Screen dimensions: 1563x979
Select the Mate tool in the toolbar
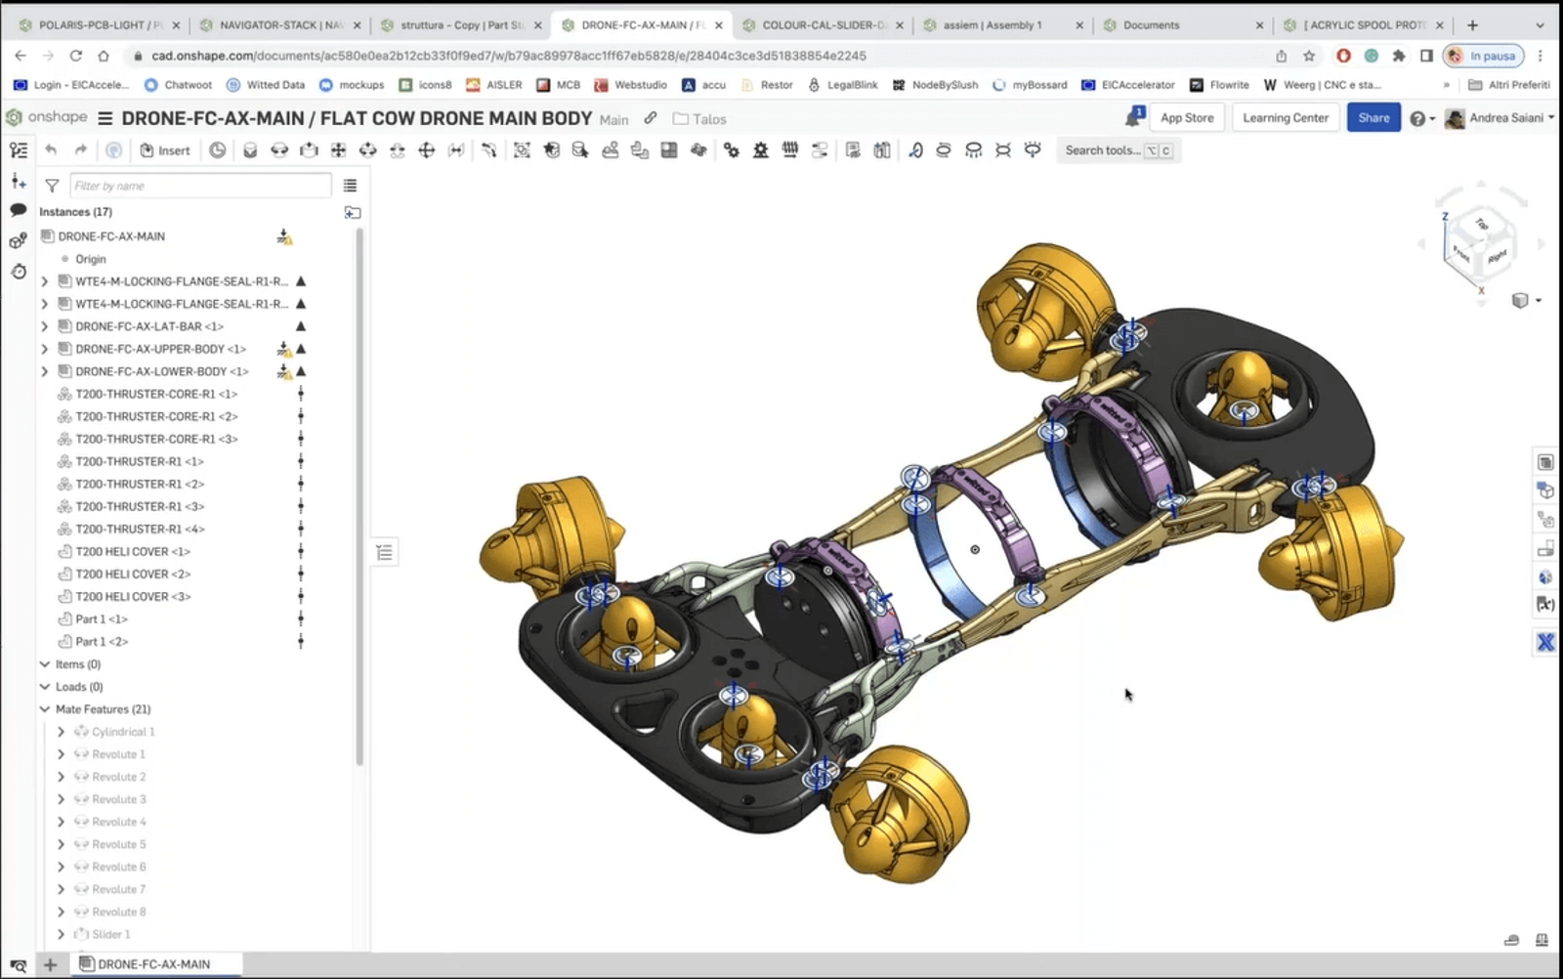pyautogui.click(x=250, y=149)
